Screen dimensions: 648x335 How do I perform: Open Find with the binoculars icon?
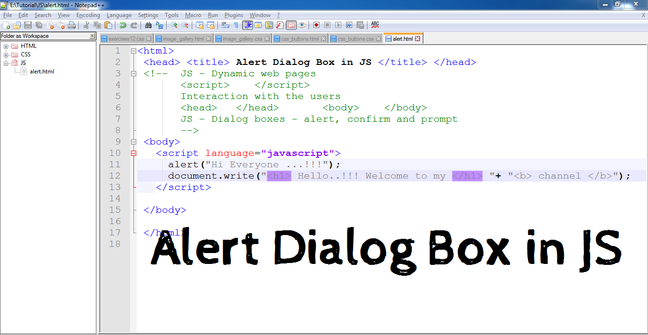(148, 25)
